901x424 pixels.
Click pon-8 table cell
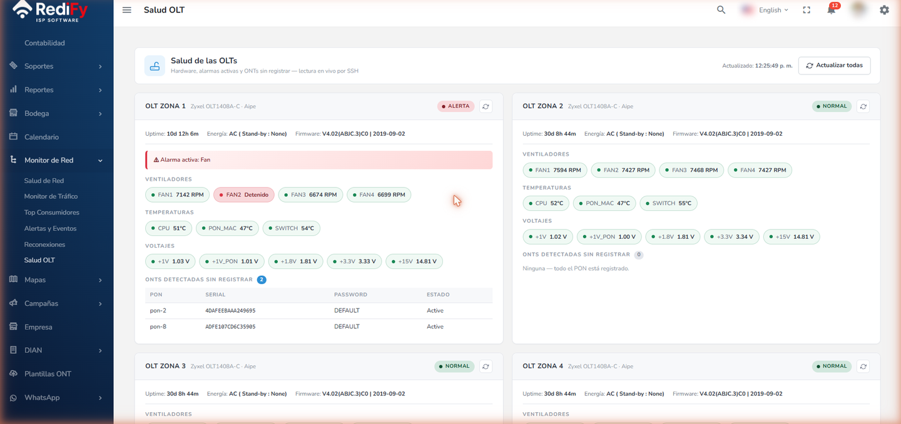[158, 326]
